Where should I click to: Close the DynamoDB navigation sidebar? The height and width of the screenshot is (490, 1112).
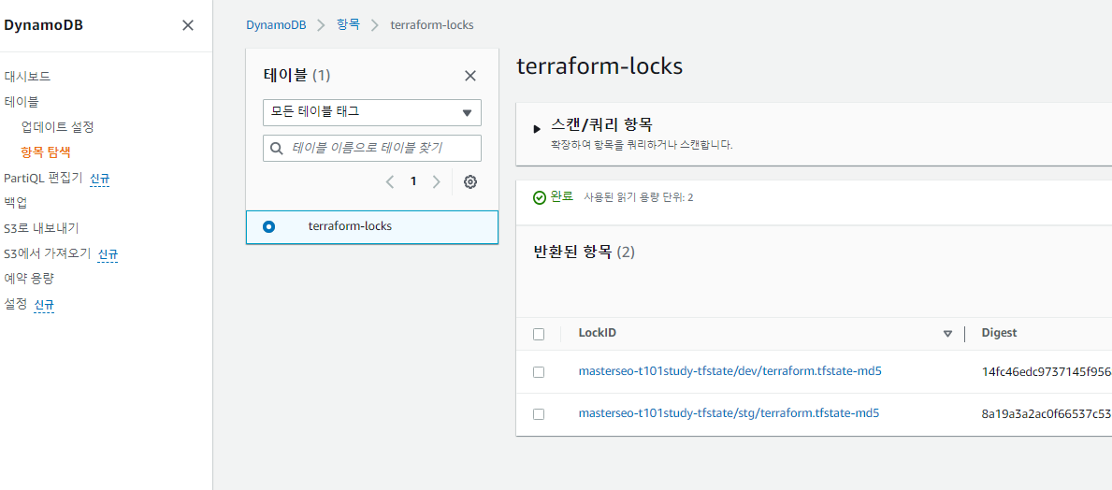point(188,25)
